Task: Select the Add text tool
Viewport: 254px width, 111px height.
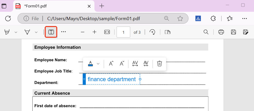Action: [x=51, y=32]
